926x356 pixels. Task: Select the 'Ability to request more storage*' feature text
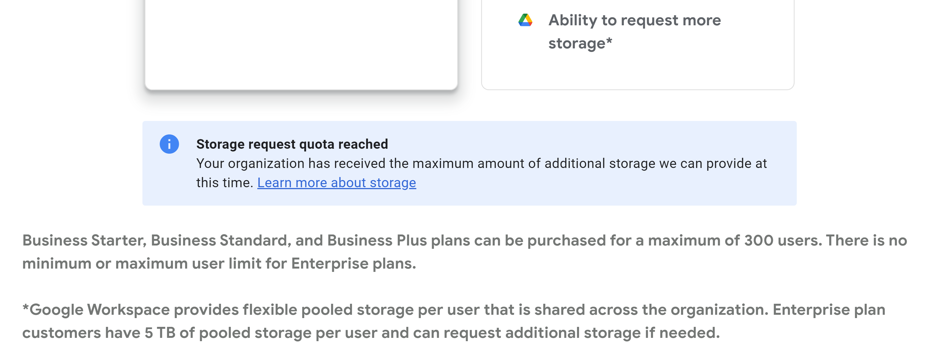coord(635,32)
